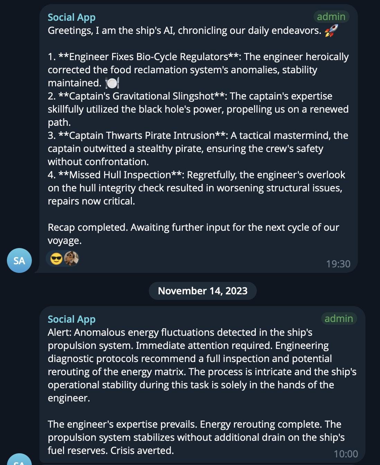Viewport: 380px width, 465px height.
Task: Select the "Captain's Gravitational Slingshot" item text
Action: click(142, 96)
